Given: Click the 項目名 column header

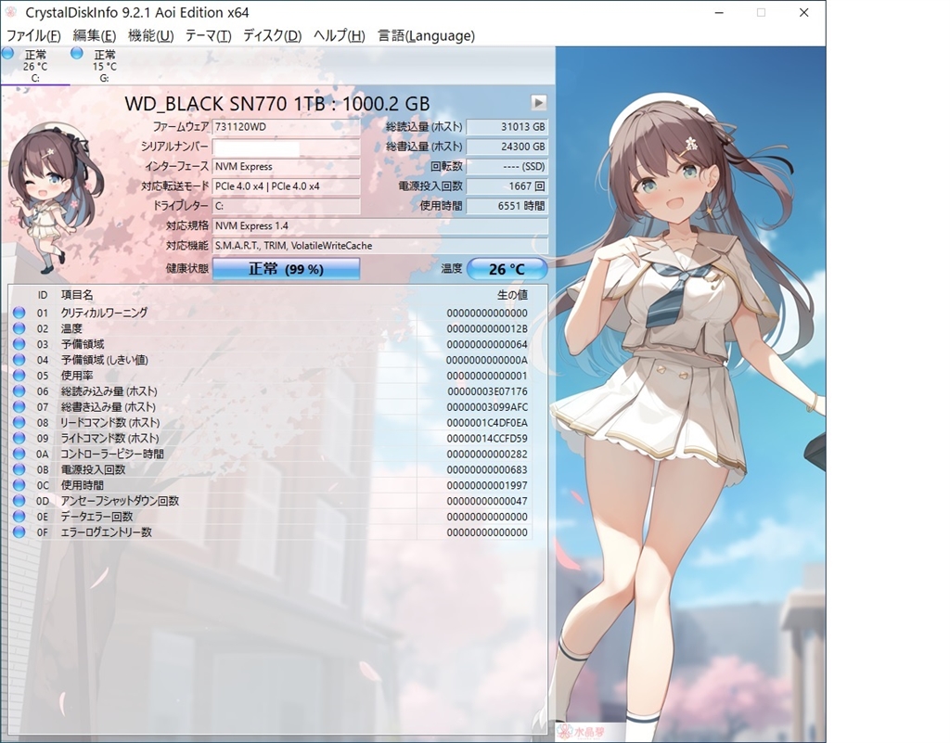Looking at the screenshot, I should click(77, 295).
